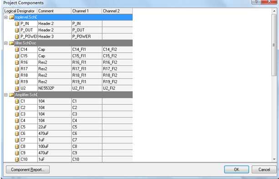This screenshot has width=279, height=179.
Task: Collapse the filter.SchDoc tree node
Action: (x=6, y=43)
